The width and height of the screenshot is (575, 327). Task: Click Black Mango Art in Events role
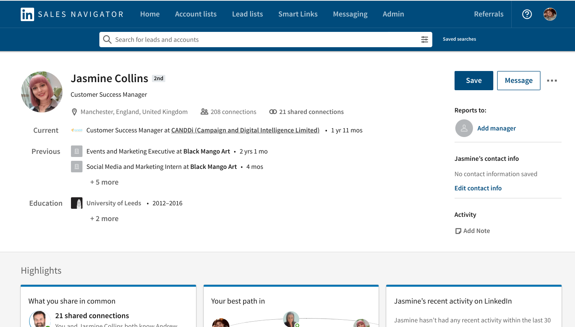click(x=207, y=151)
